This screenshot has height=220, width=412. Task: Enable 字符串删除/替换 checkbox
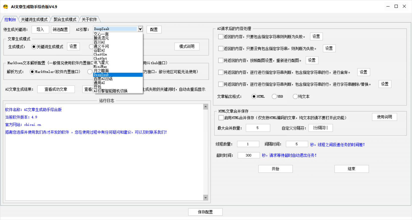coord(221,84)
